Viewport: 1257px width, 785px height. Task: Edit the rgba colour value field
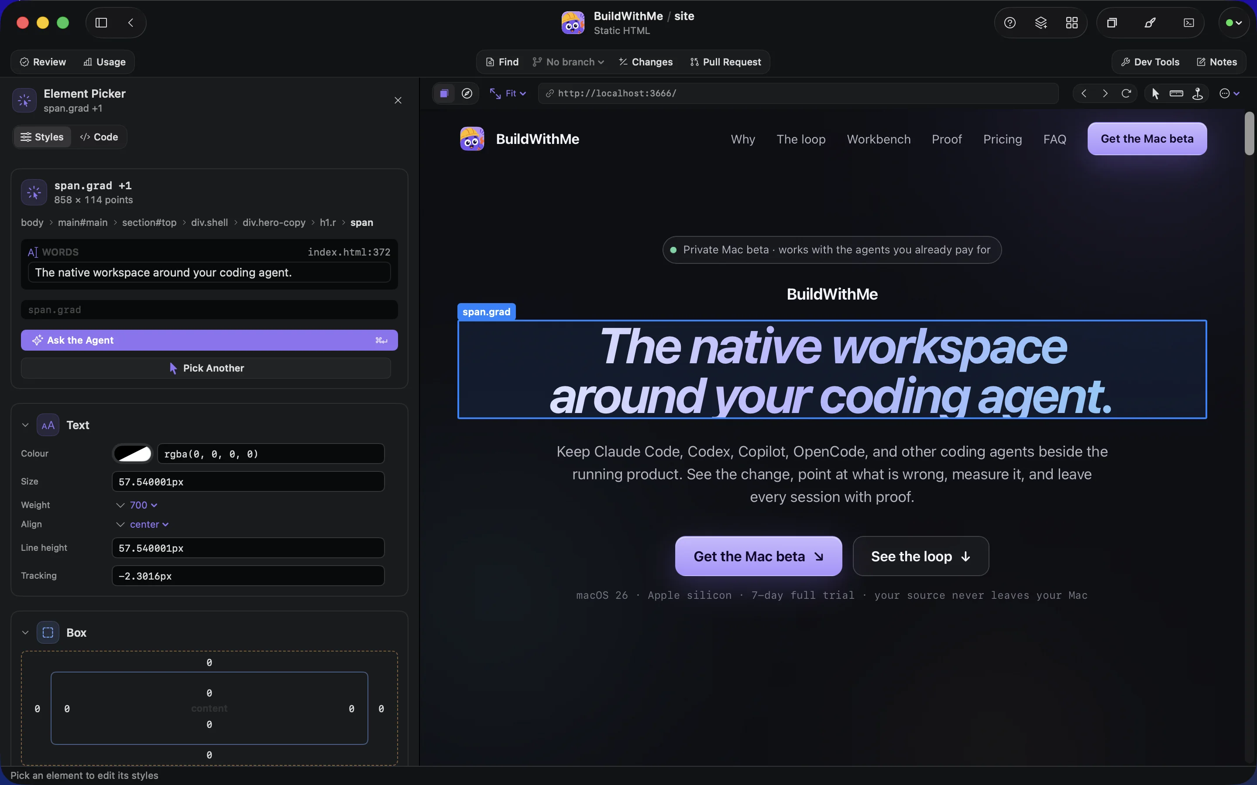(271, 454)
